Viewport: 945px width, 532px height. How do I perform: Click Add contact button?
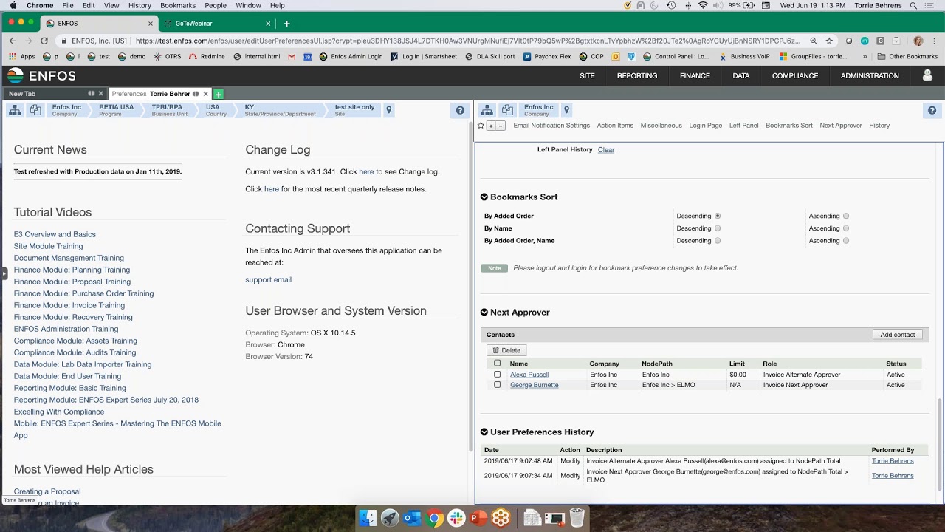click(898, 335)
